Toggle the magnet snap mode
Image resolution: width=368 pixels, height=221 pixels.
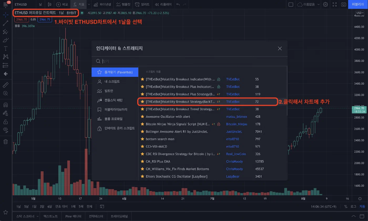click(x=5, y=105)
